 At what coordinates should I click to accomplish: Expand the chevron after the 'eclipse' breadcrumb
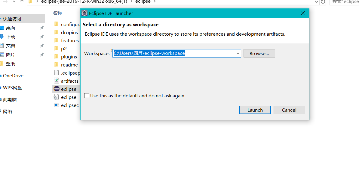pyautogui.click(x=155, y=1)
